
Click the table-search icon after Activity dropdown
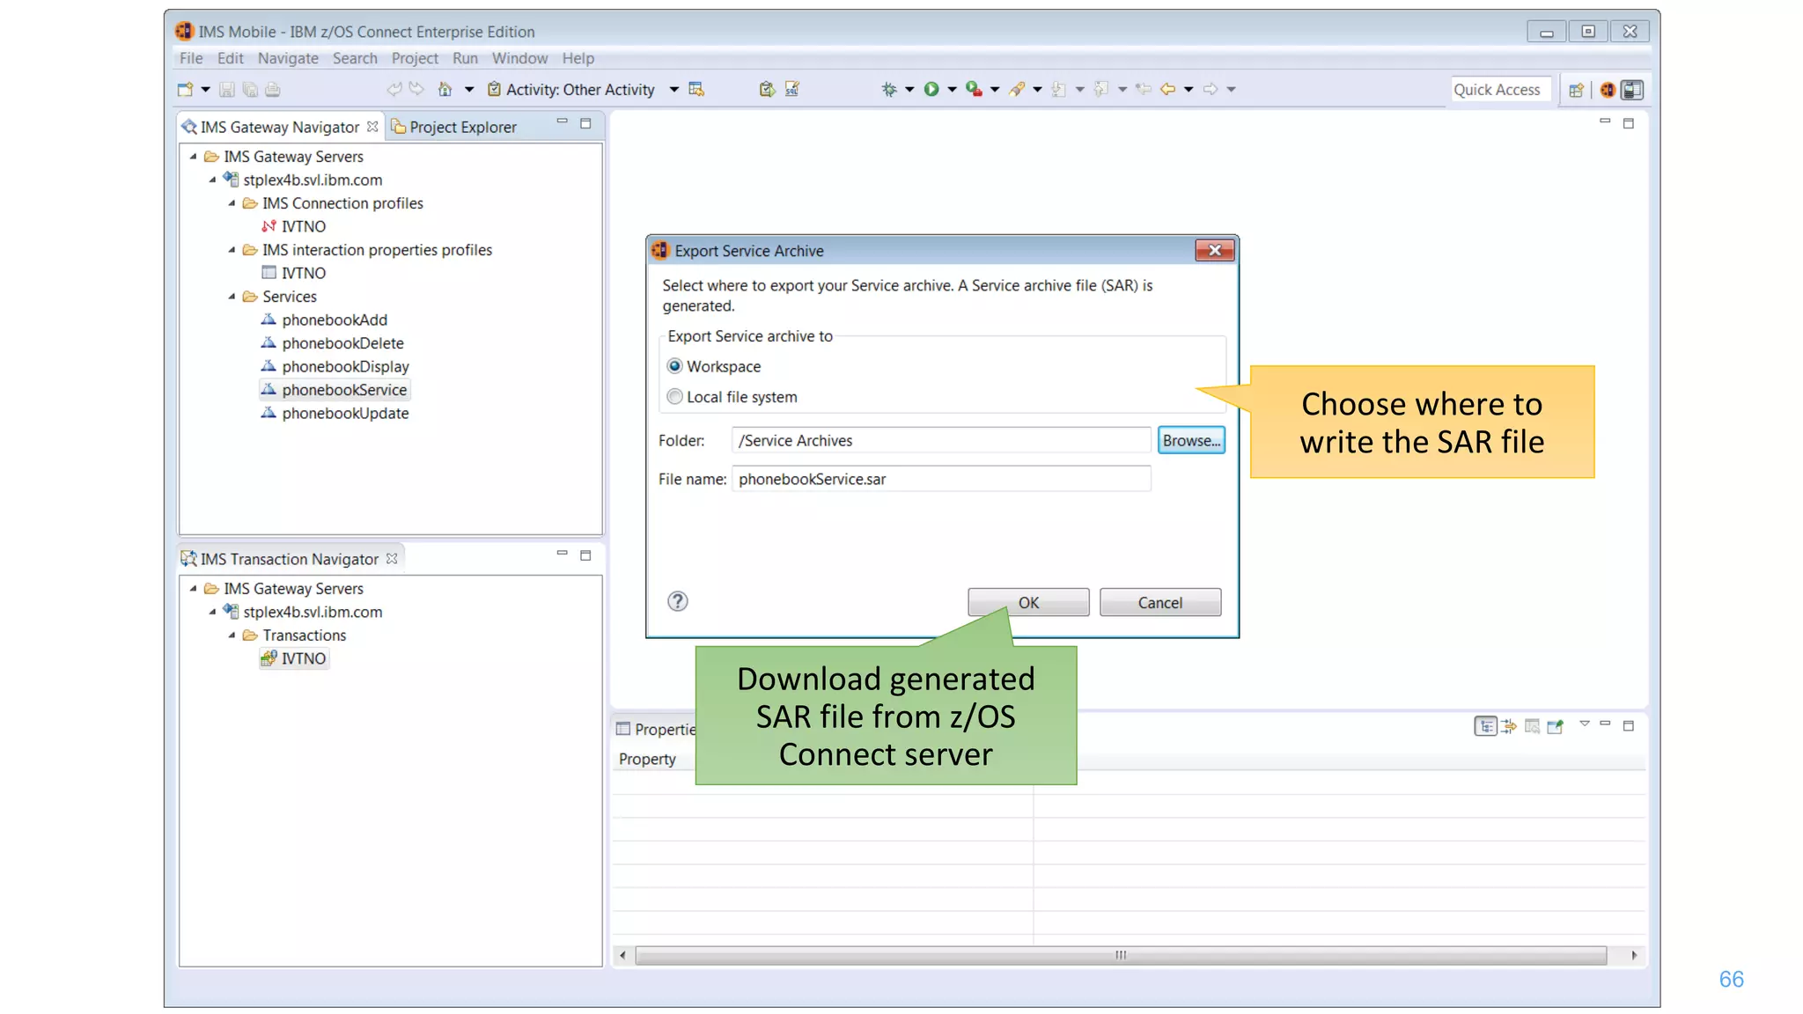coord(696,89)
